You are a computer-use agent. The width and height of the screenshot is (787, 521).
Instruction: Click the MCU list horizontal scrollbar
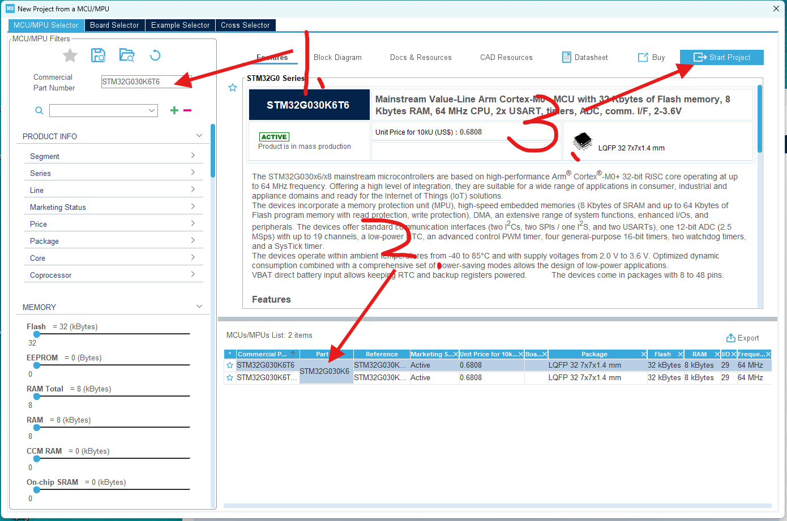[x=498, y=506]
